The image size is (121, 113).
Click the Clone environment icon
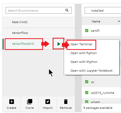30,102
